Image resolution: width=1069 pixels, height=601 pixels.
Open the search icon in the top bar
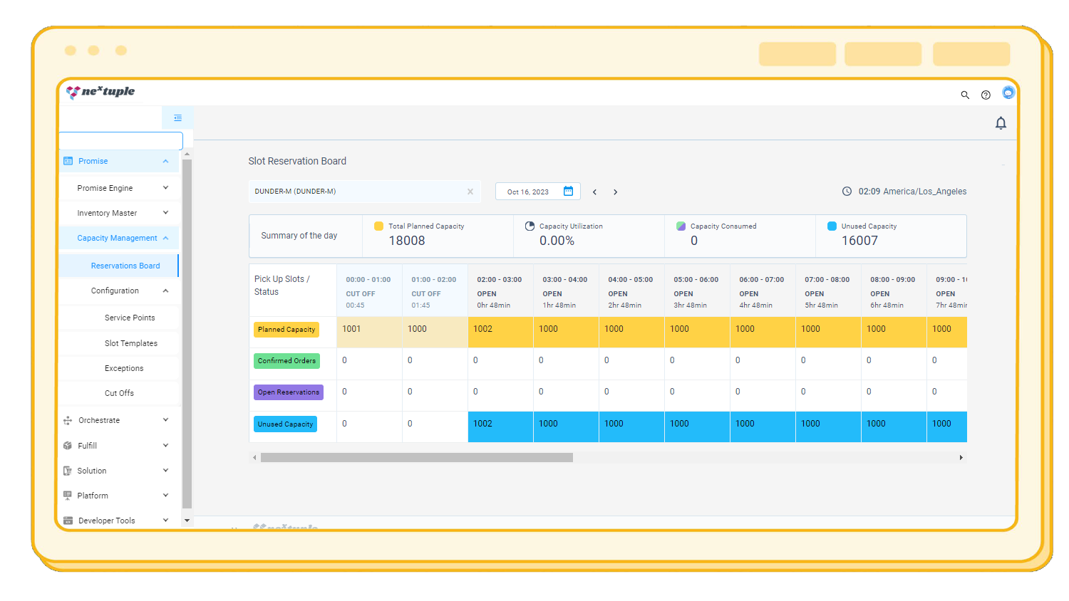tap(966, 95)
